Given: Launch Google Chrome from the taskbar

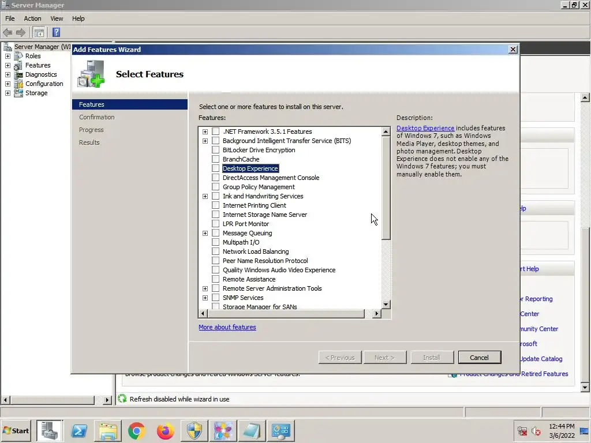Looking at the screenshot, I should [x=137, y=430].
